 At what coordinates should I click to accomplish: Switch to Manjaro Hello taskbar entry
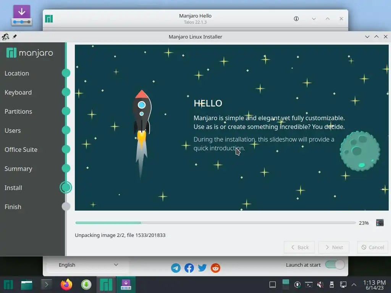[x=106, y=285]
